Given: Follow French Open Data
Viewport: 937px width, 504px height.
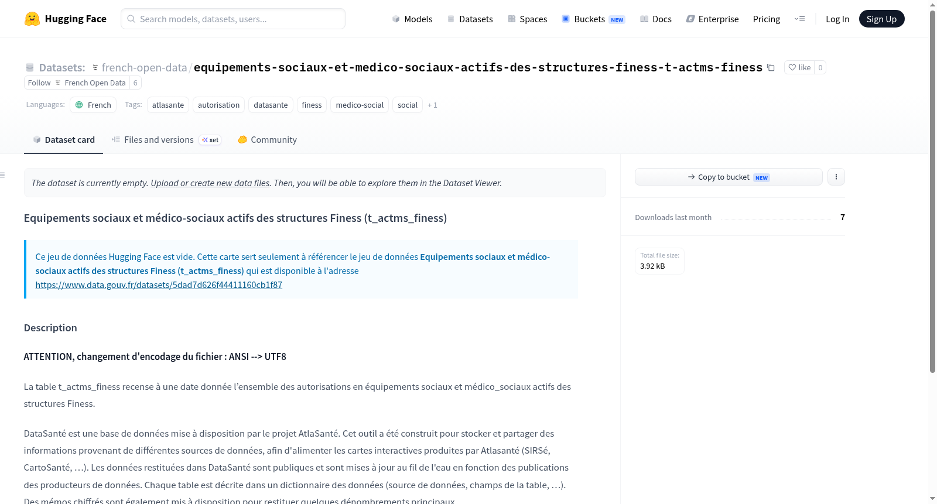Looking at the screenshot, I should tap(77, 83).
